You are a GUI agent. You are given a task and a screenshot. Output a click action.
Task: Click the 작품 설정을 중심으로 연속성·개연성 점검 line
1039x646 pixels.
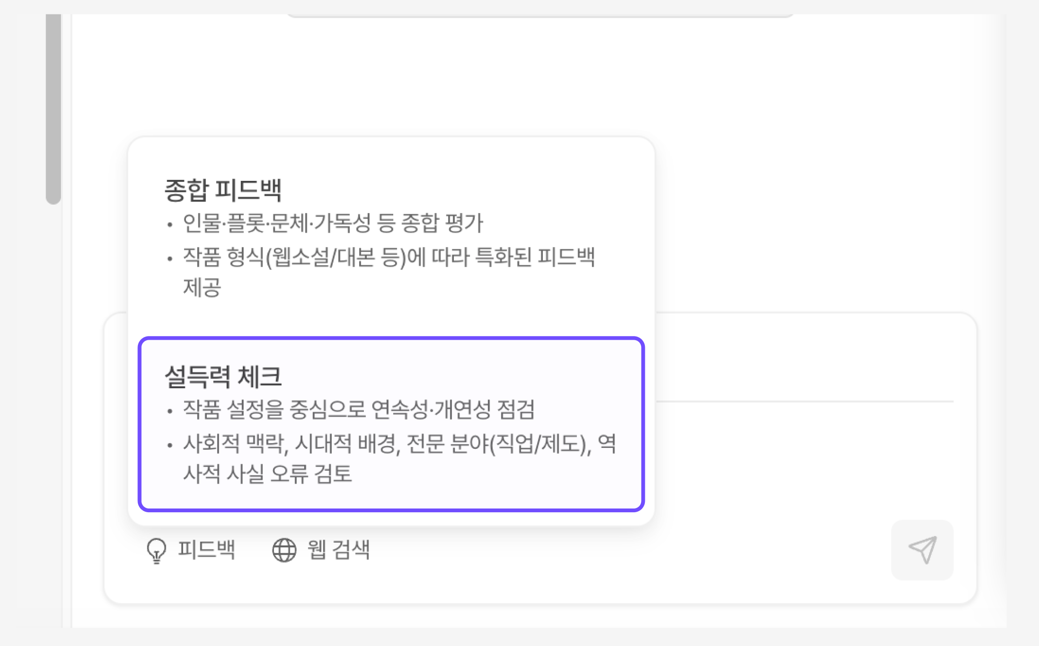pyautogui.click(x=359, y=410)
